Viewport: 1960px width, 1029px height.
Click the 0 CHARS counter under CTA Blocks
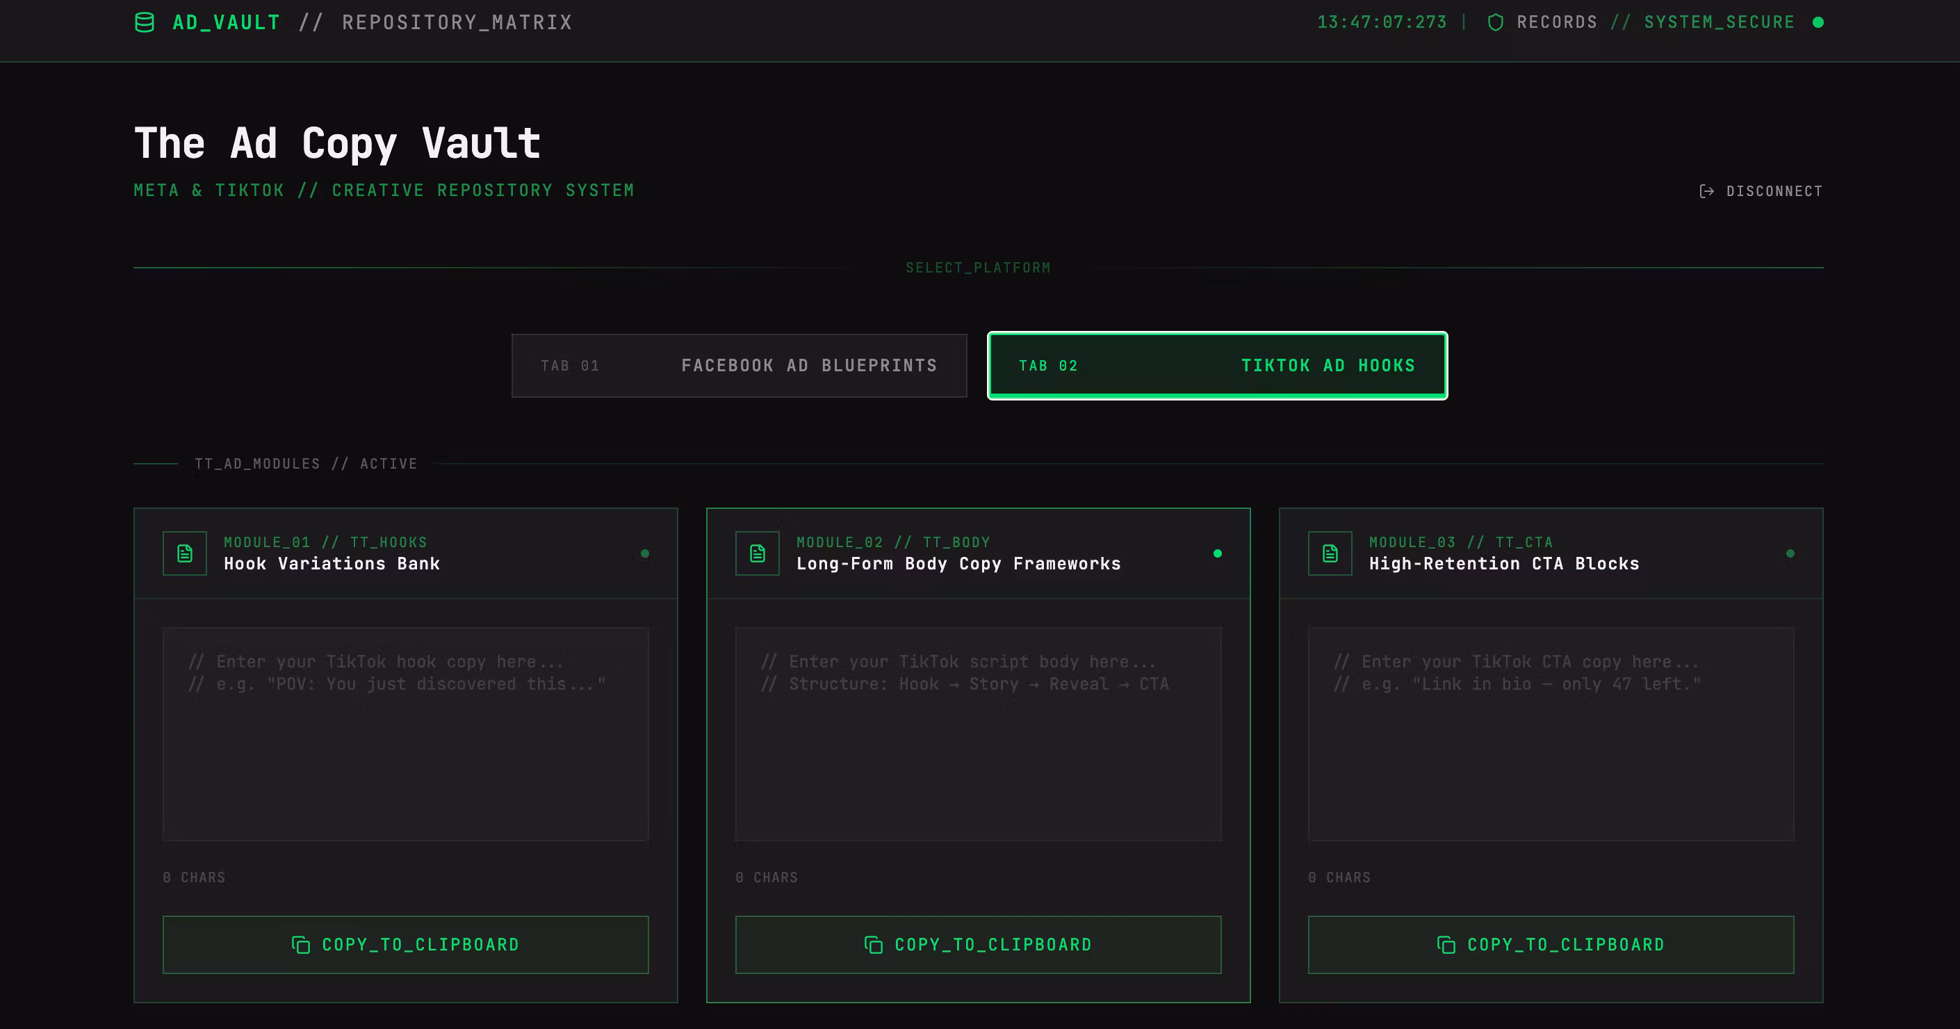pos(1339,877)
